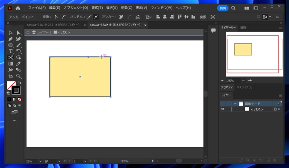Show handles for multiple selected anchors
Image resolution: width=289 pixels, height=168 pixels.
[89, 17]
